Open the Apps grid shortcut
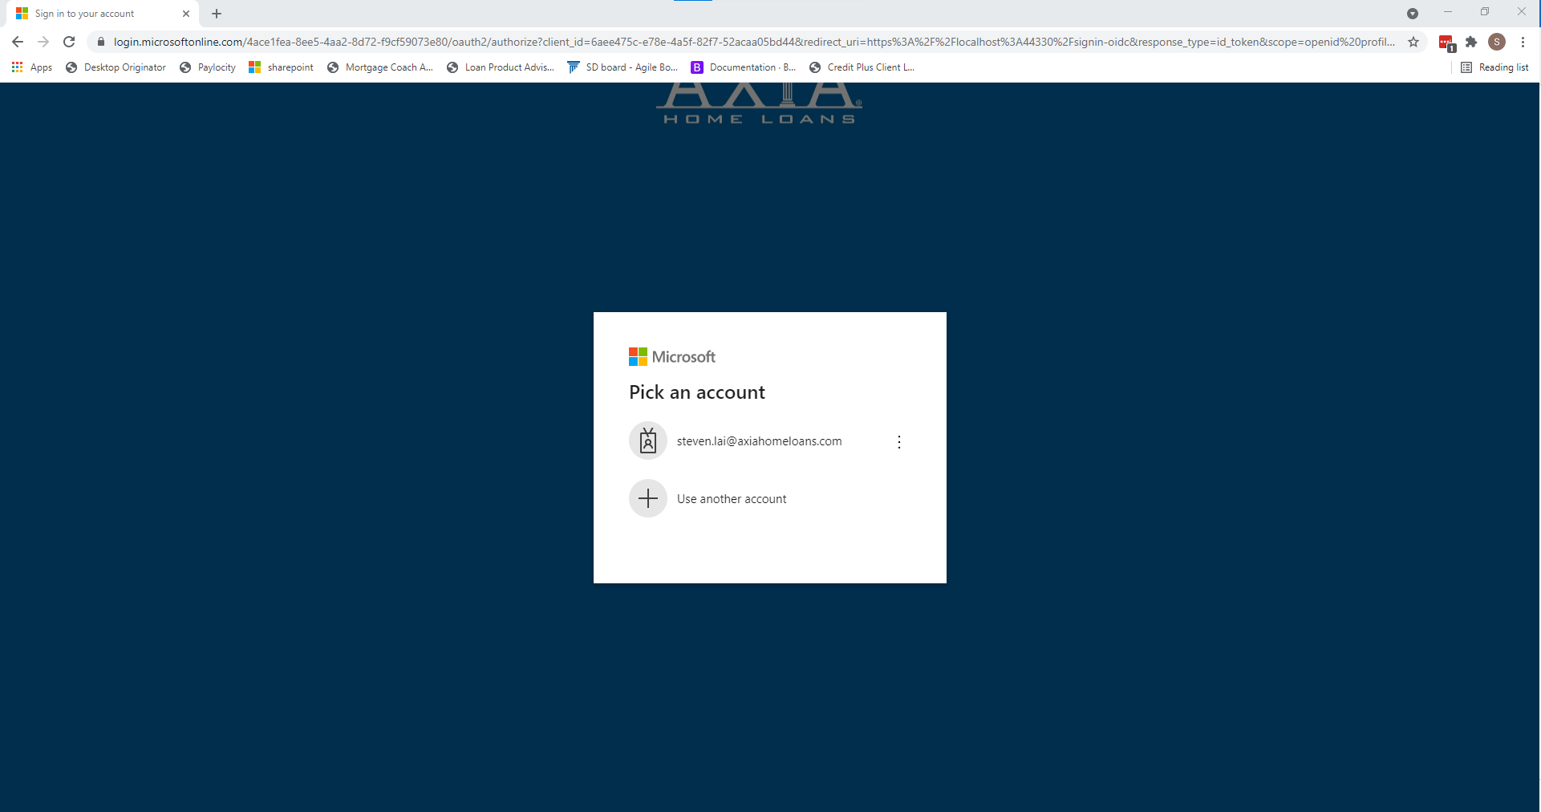 pos(32,67)
